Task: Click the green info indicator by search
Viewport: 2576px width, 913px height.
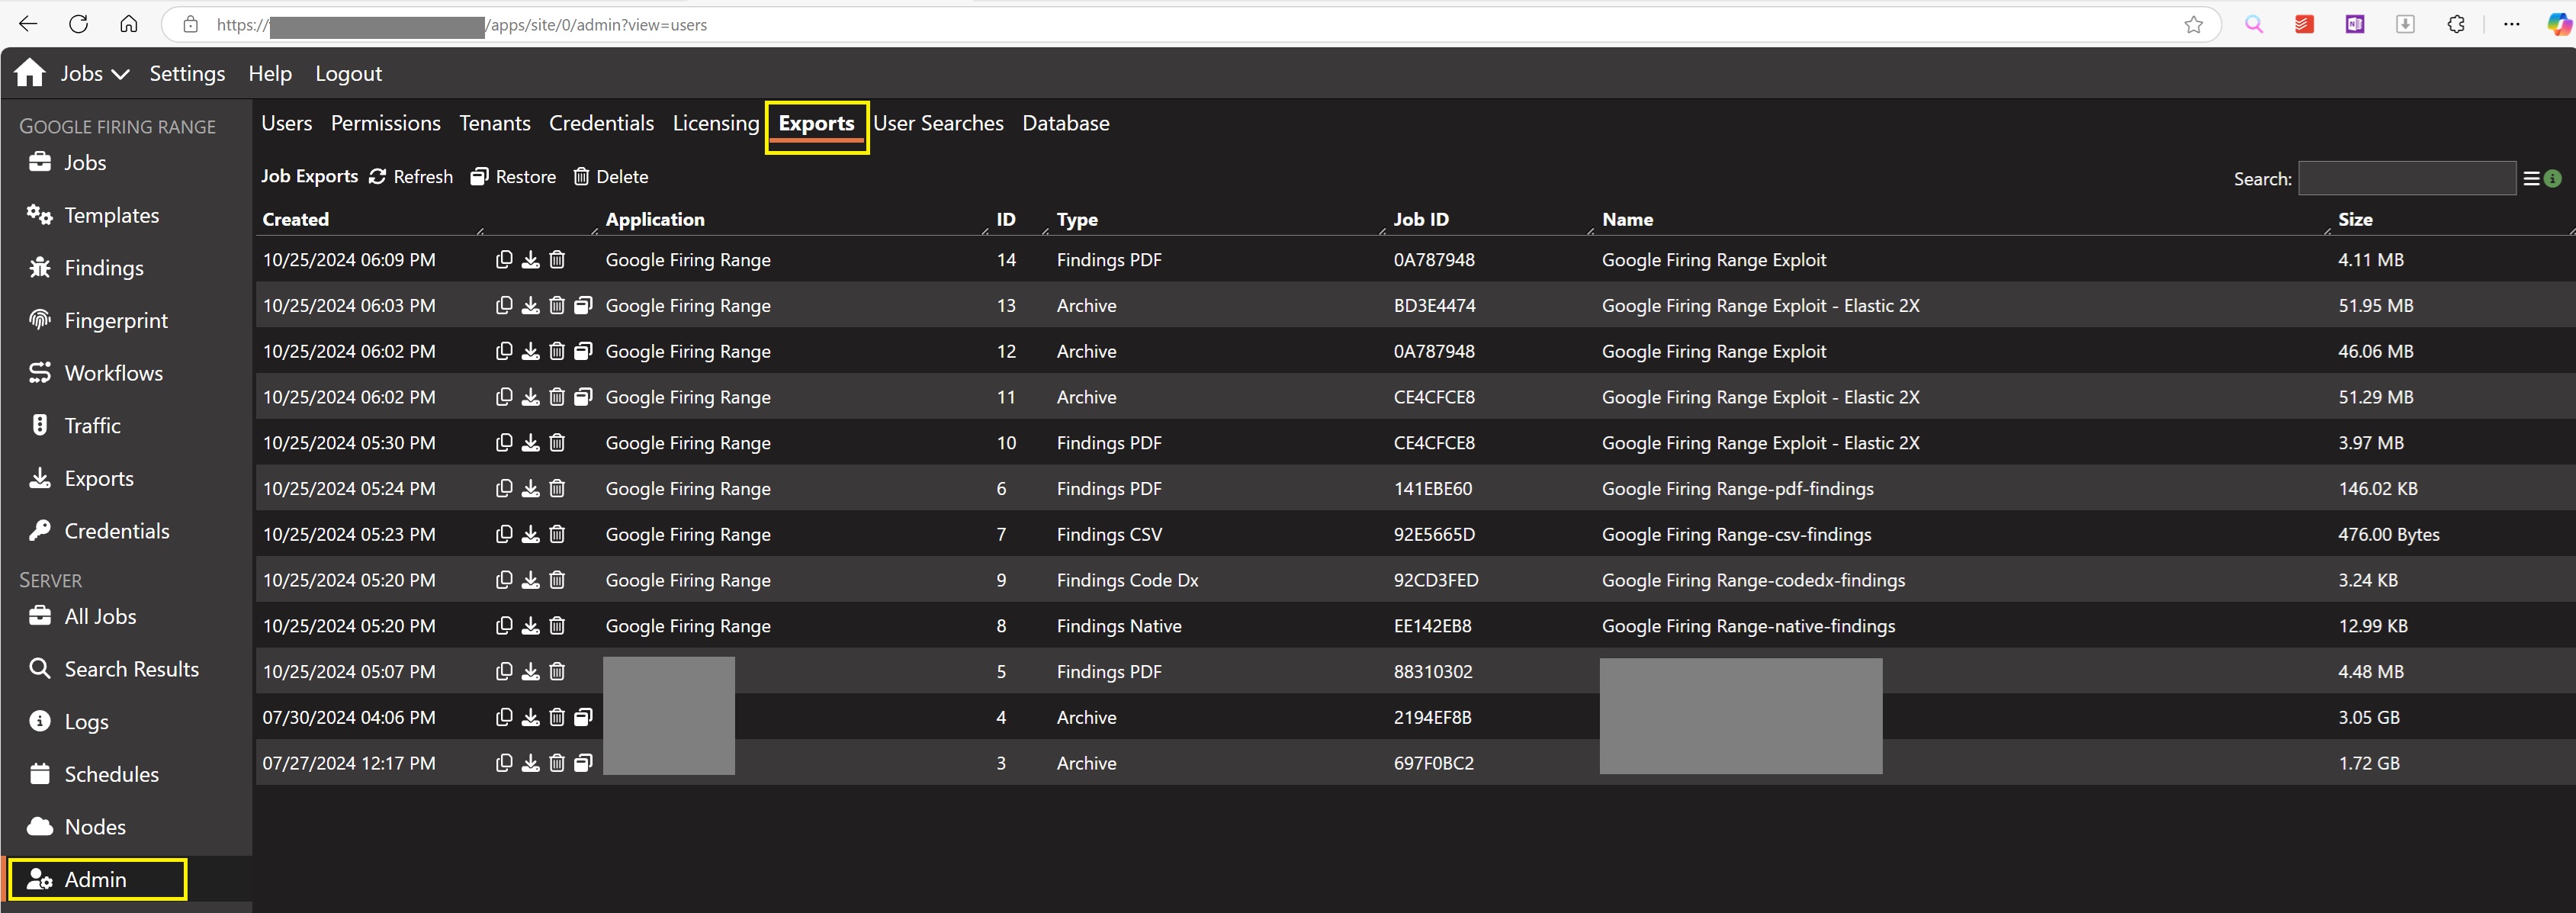Action: tap(2553, 179)
